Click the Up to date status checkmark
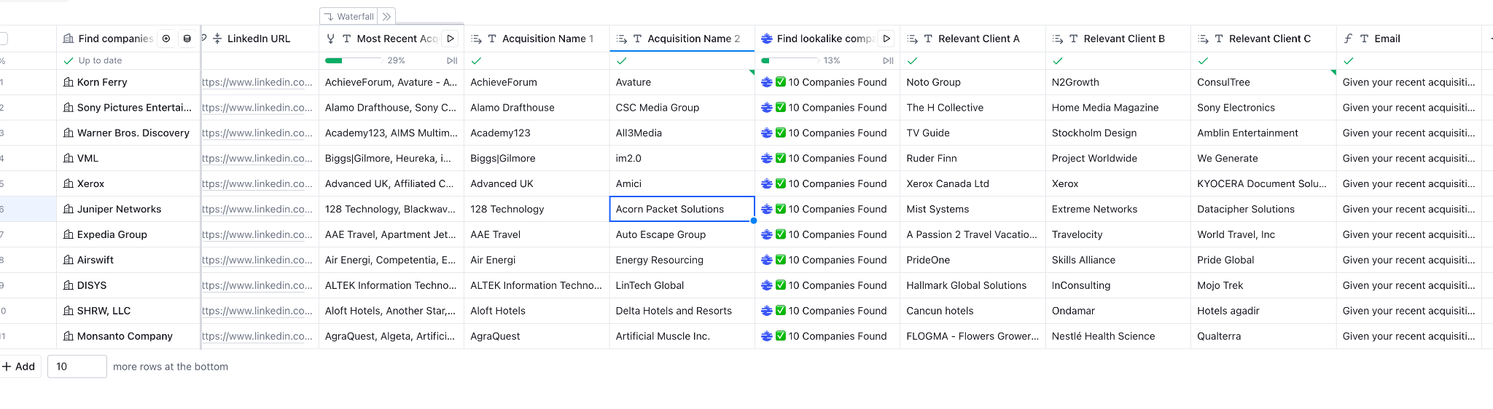 click(x=69, y=61)
